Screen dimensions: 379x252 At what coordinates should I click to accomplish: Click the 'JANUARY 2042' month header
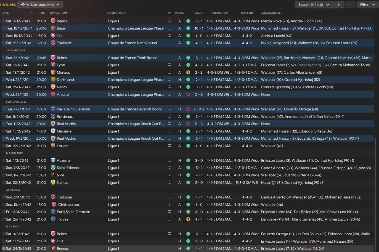(16, 51)
